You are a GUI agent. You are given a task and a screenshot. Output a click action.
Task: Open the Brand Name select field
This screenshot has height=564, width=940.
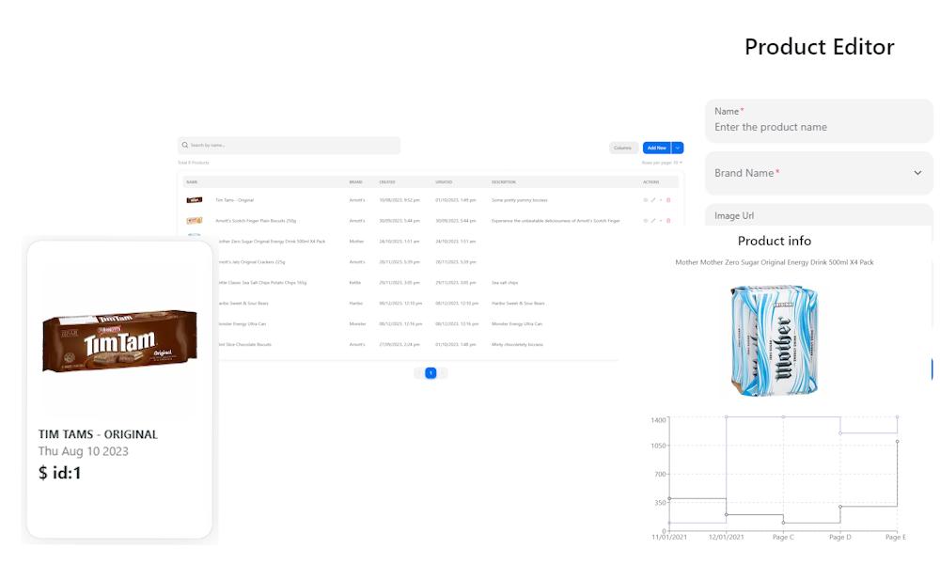tap(819, 173)
